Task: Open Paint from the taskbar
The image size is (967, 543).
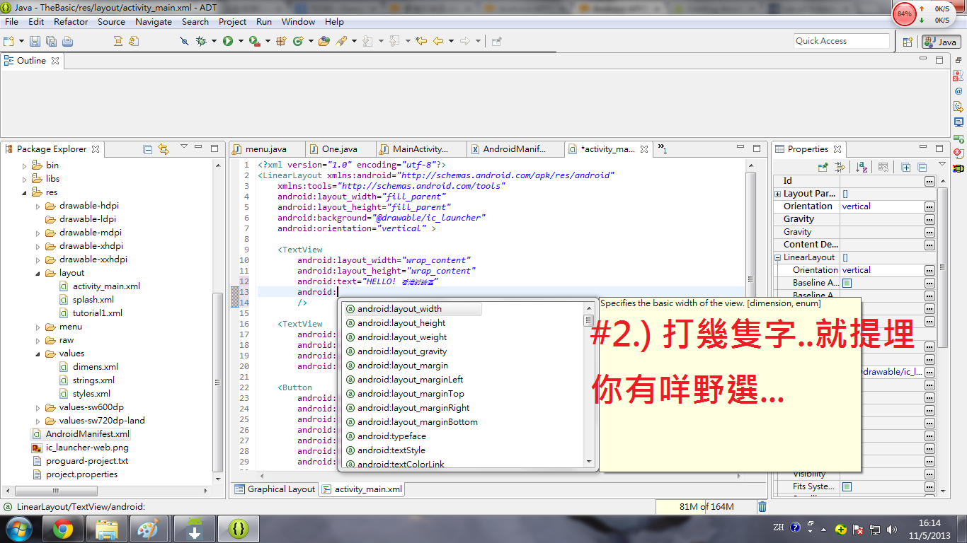Action: (x=149, y=529)
